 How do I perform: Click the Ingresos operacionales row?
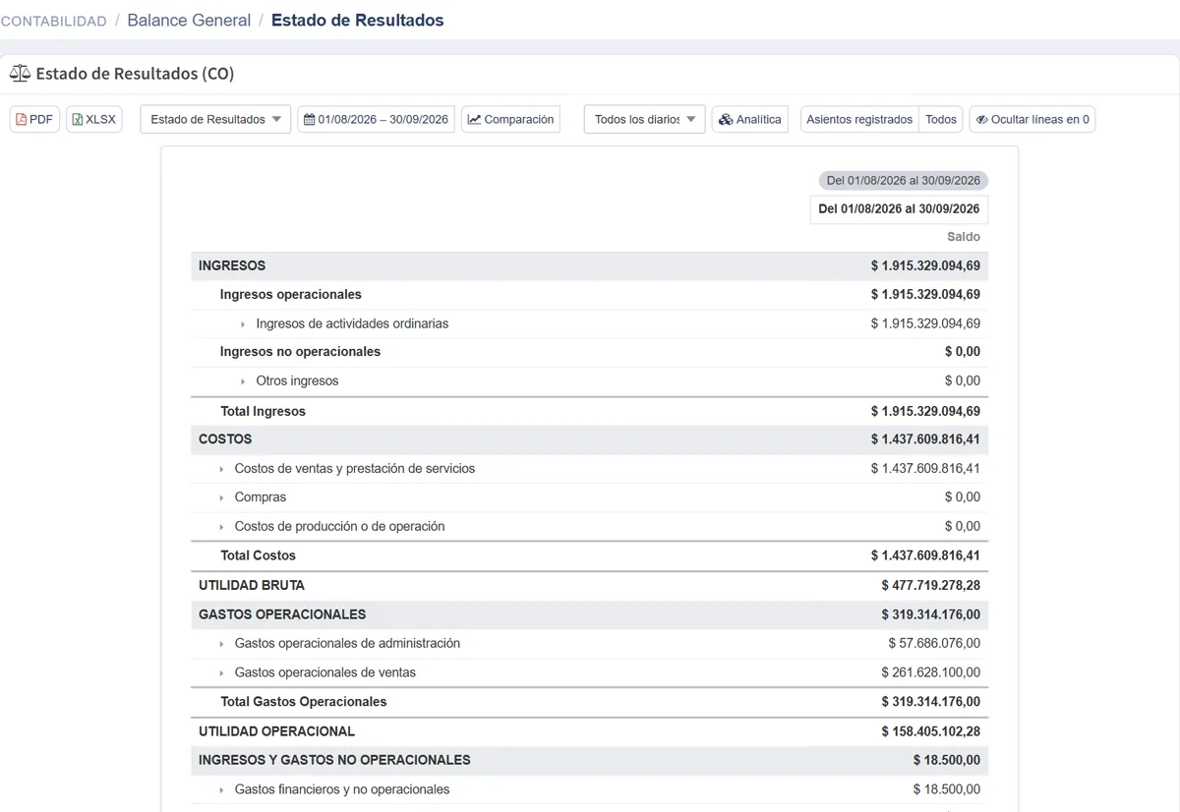pos(589,294)
